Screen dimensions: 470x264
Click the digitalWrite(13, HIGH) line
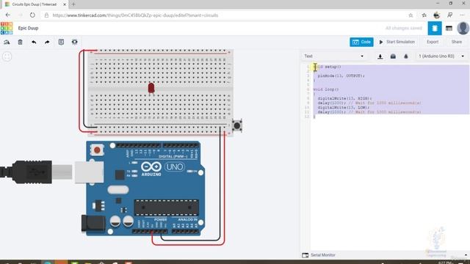[344, 98]
